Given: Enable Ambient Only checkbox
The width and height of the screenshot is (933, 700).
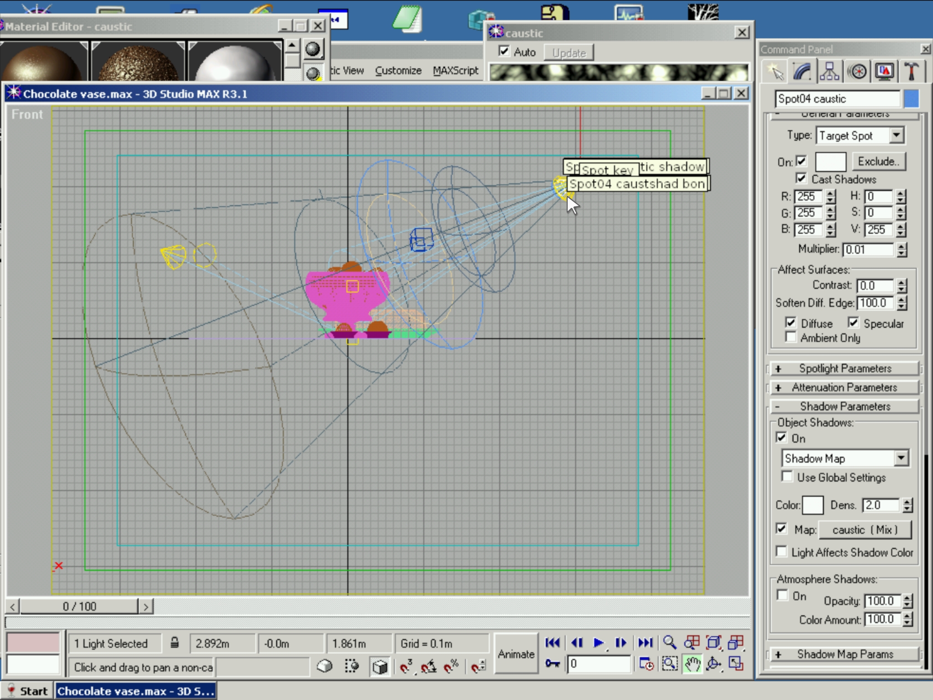Looking at the screenshot, I should point(790,337).
